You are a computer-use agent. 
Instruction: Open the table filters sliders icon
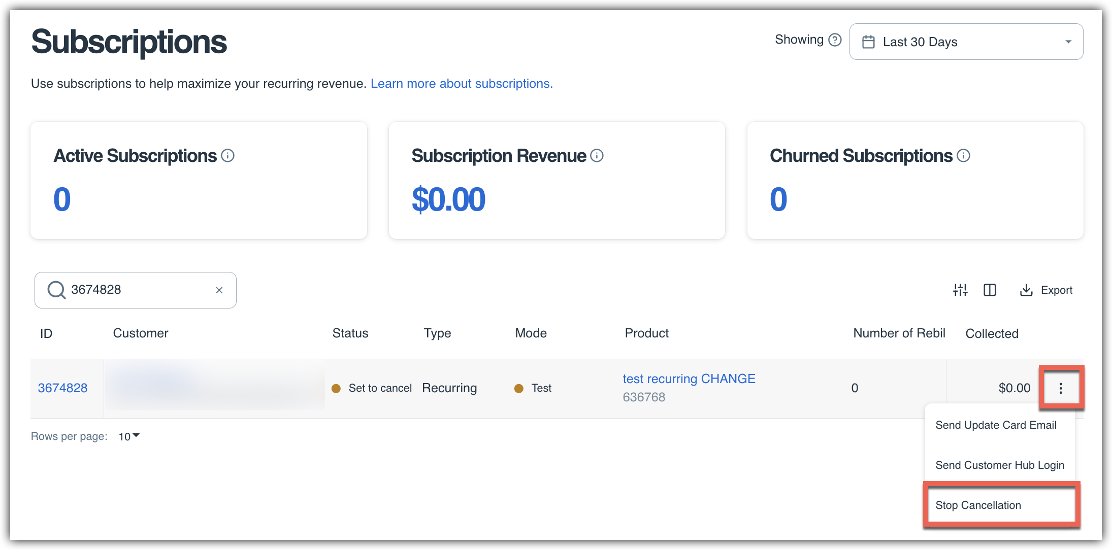click(960, 290)
